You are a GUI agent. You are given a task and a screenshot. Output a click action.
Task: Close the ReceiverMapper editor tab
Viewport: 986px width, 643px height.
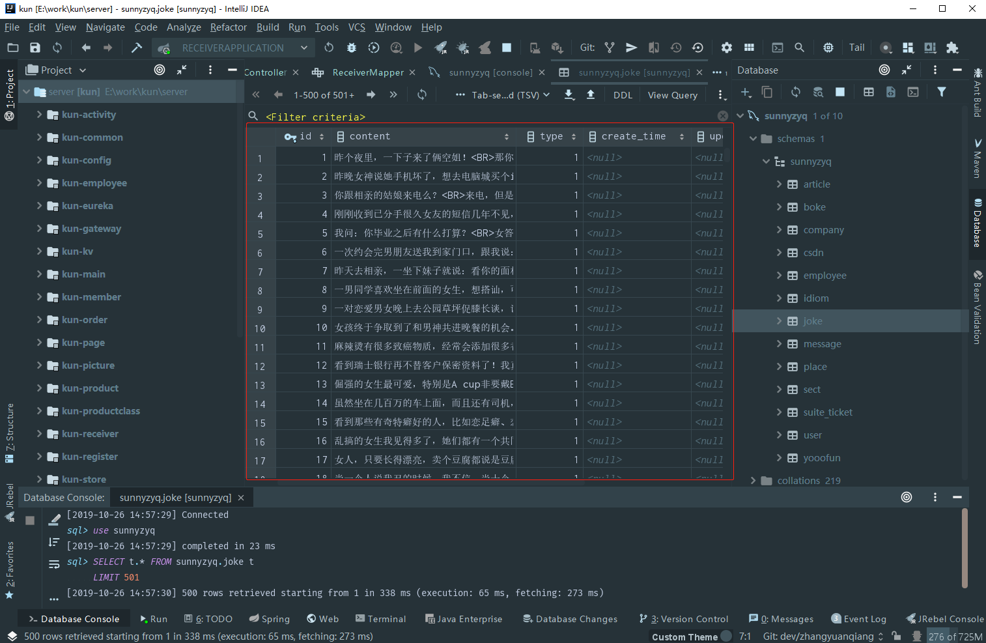click(x=412, y=72)
